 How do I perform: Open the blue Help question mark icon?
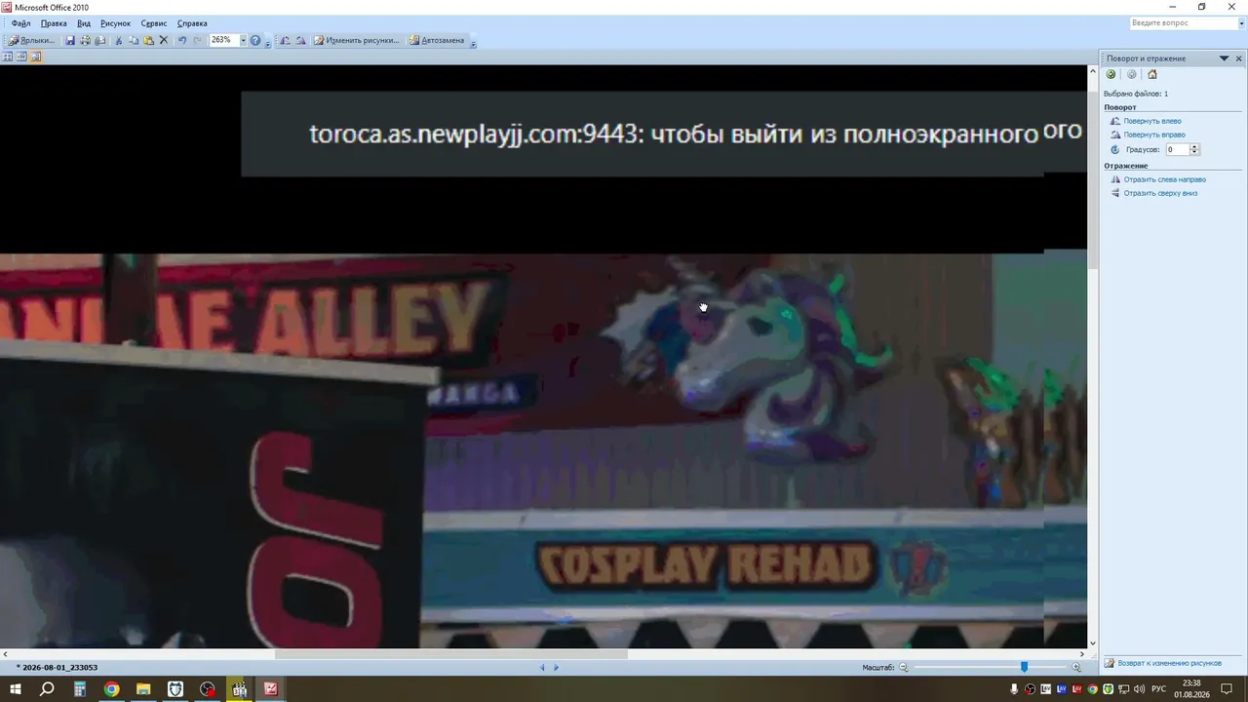click(x=255, y=40)
